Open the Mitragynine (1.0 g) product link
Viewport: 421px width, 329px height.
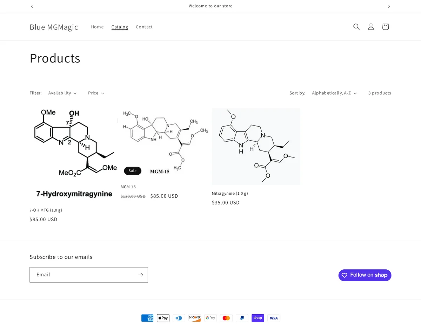[230, 193]
